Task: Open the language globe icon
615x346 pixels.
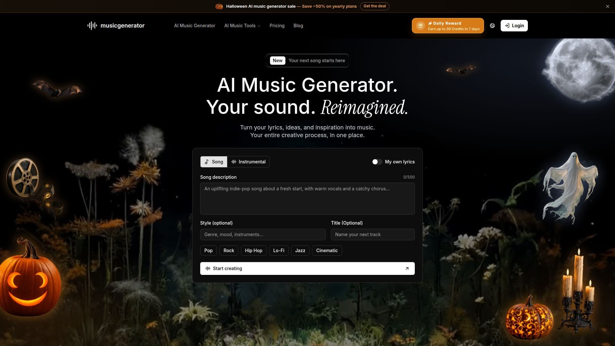Action: click(492, 26)
